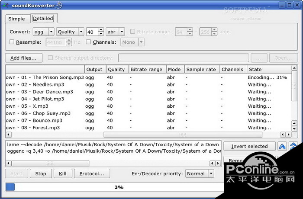Select row 07 - Bounce.mp3
303x199 pixels.
(148, 120)
